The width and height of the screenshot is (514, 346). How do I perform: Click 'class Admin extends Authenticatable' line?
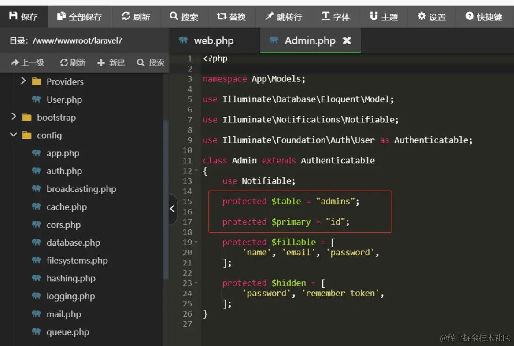click(289, 161)
